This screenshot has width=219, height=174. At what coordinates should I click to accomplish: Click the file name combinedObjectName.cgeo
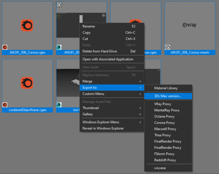point(27,110)
